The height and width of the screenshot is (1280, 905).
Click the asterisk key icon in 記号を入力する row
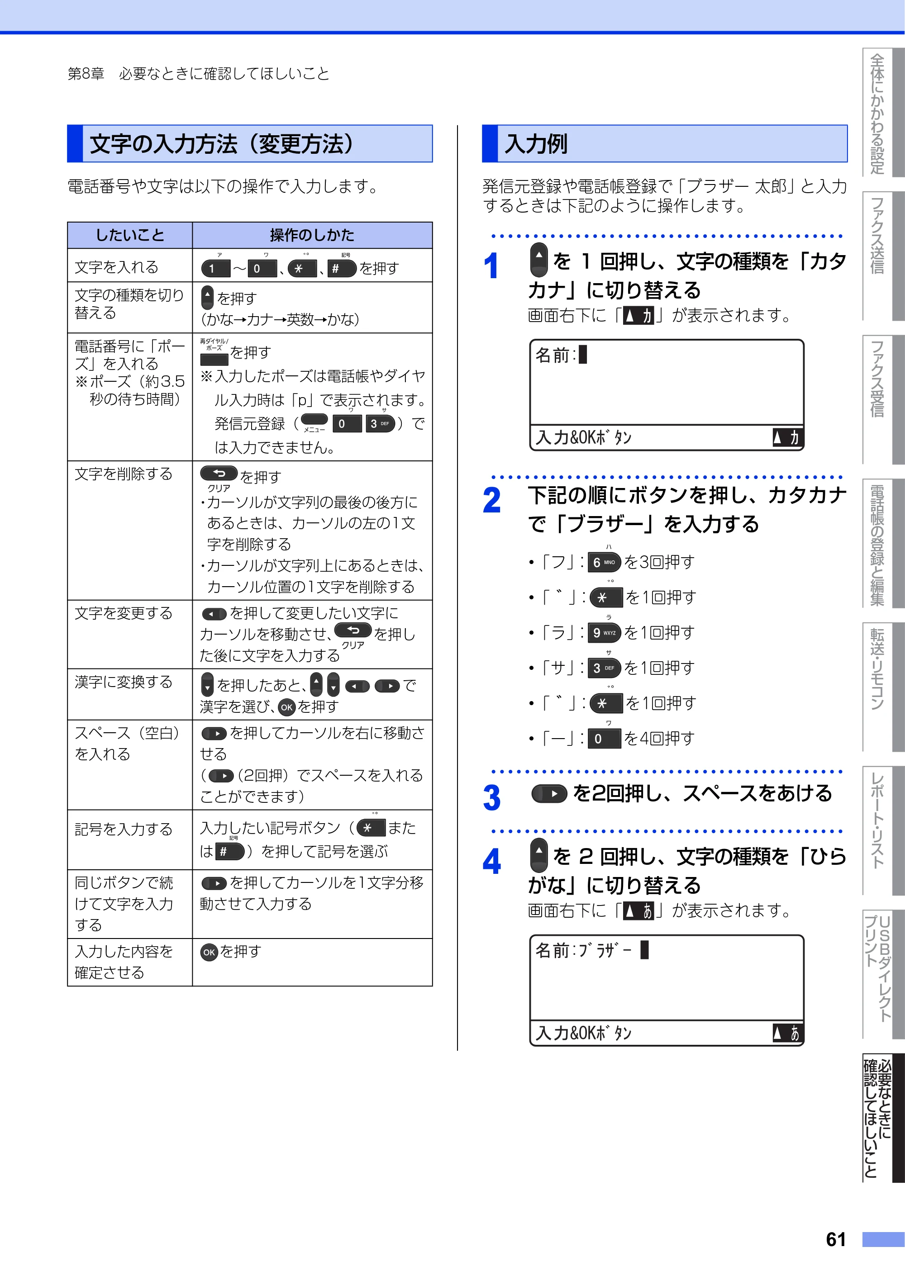point(371,828)
